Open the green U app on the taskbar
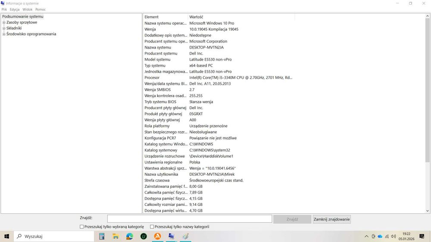Viewport: 431px width, 242px height. pos(144,236)
